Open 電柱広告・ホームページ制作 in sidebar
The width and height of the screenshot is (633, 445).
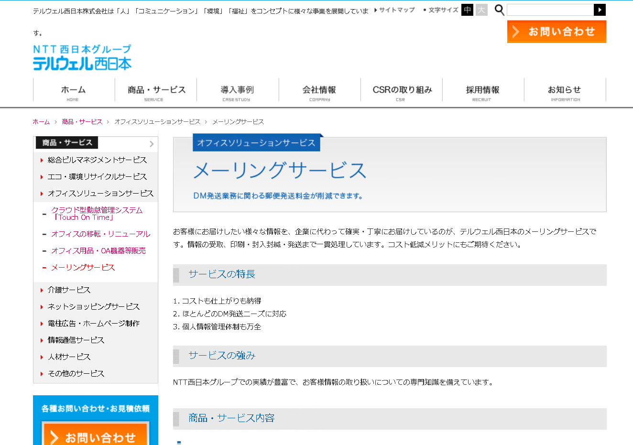94,324
